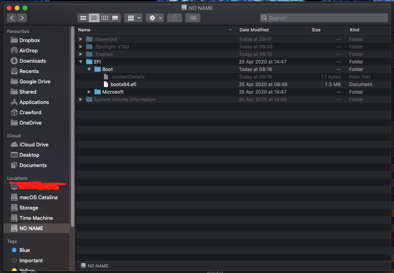Sort by the Kind column header
The height and width of the screenshot is (273, 394).
[368, 30]
